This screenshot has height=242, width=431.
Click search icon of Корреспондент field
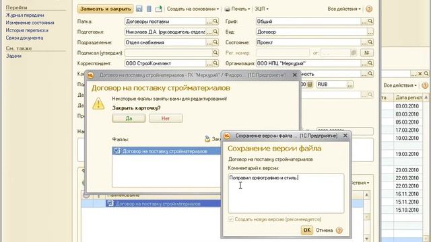point(215,63)
